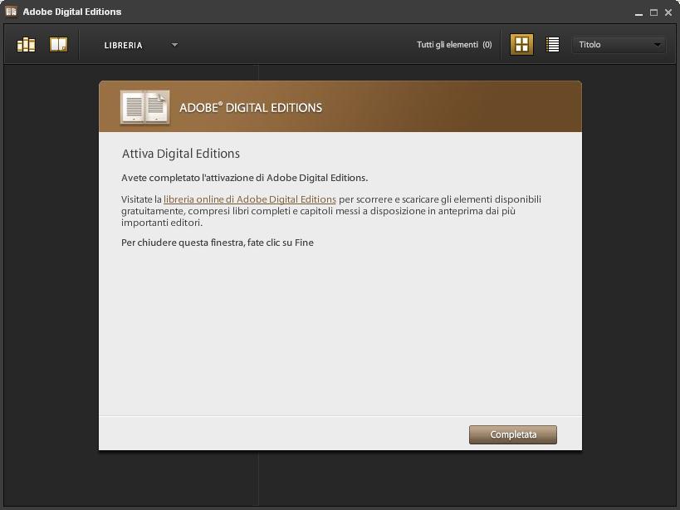
Task: Close the Adobe Digital Editions window
Action: coord(668,12)
